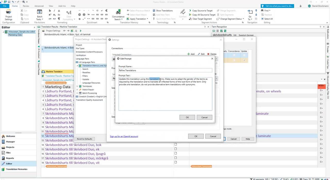Open the Change Segment Status dropdown
Screen dimensions: 330x180
click(x=230, y=19)
